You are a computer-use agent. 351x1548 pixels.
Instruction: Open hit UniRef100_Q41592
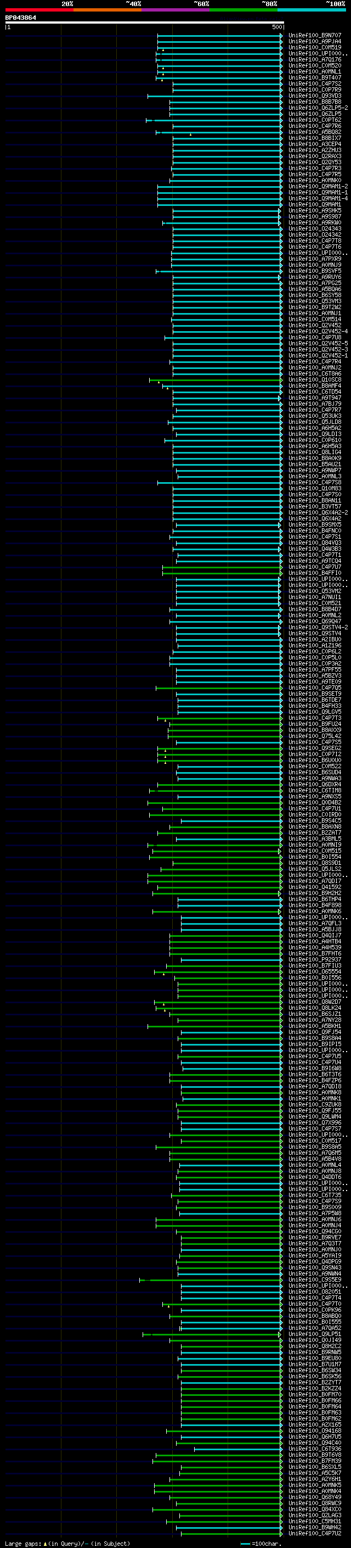(314, 887)
